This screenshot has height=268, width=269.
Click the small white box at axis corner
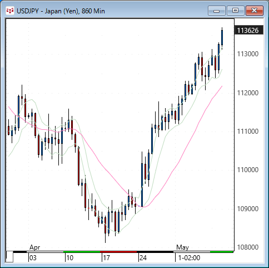click(9, 257)
